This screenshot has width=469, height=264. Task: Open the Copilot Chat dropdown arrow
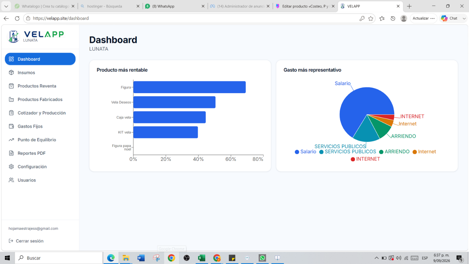[464, 19]
